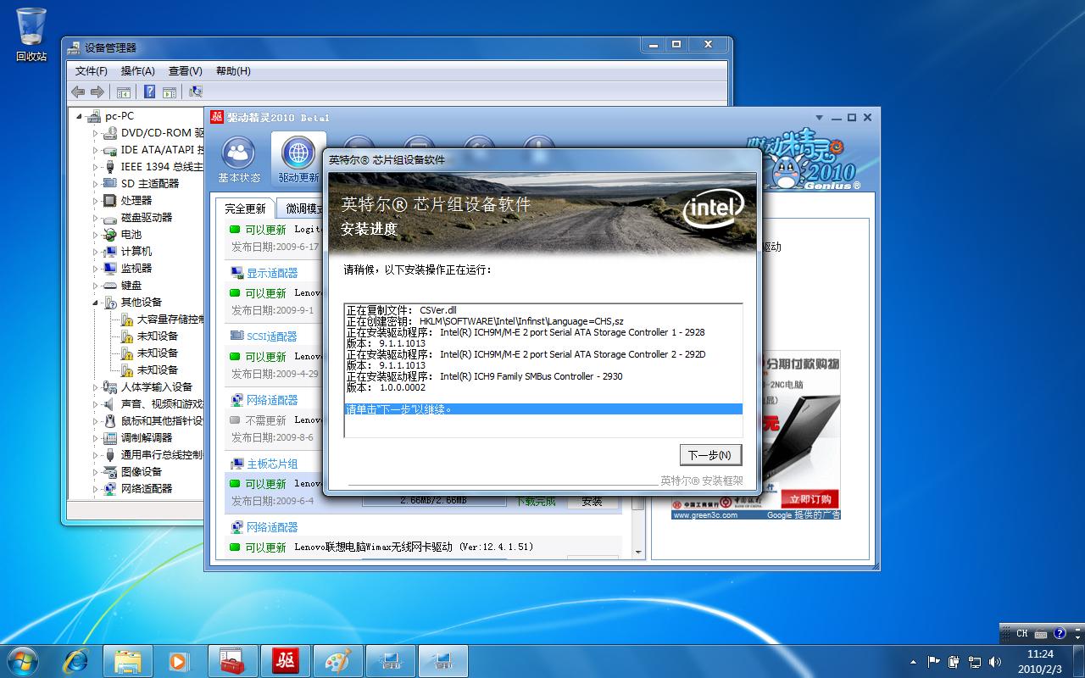Open the blue question-mark Help toolbar icon
The image size is (1085, 678).
(x=149, y=92)
